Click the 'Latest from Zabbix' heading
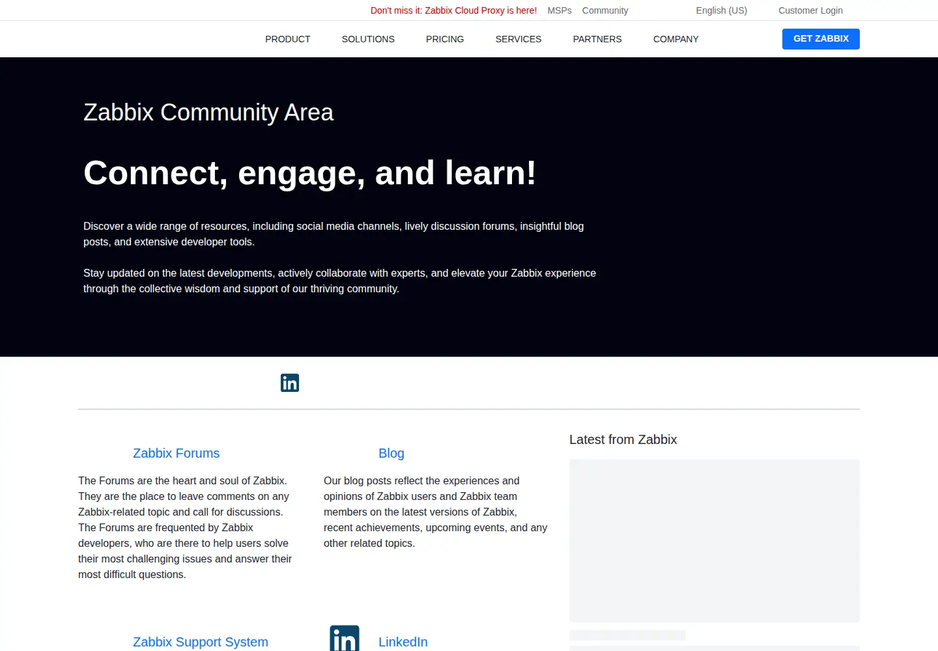938x651 pixels. (623, 439)
